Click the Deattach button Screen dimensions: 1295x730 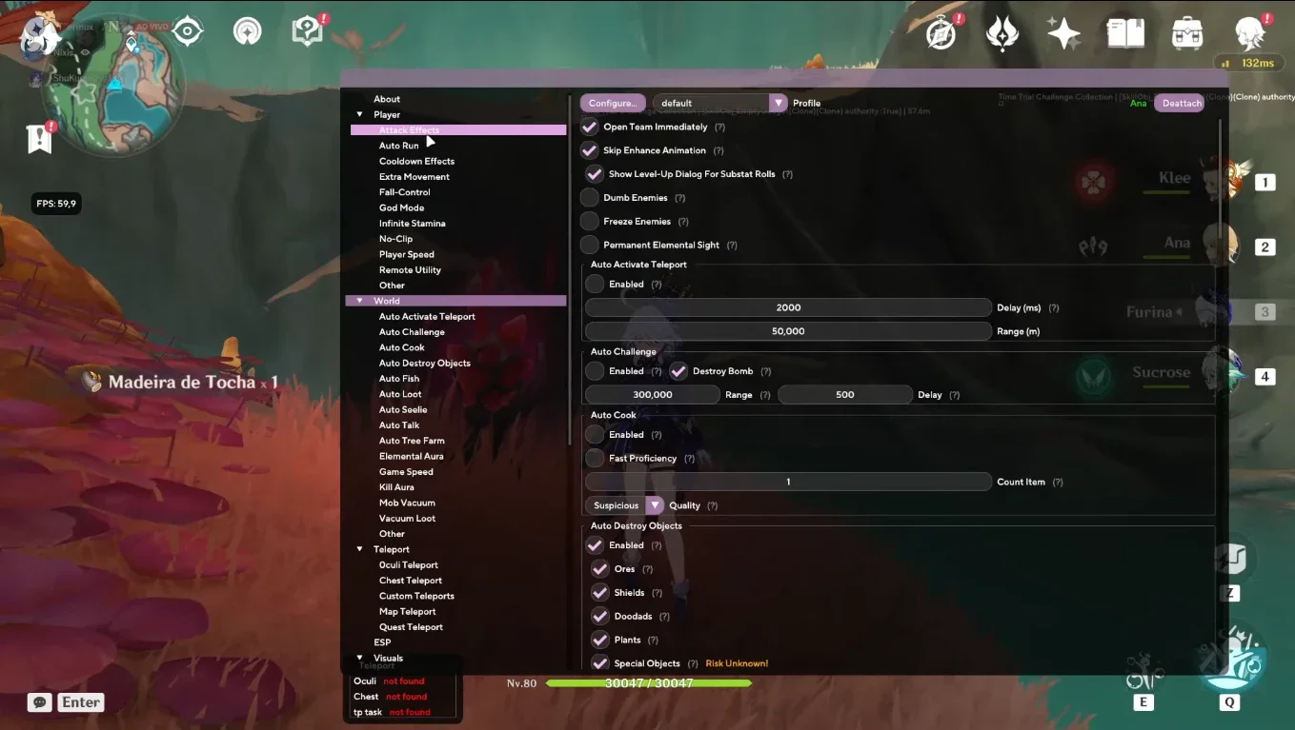(1182, 103)
